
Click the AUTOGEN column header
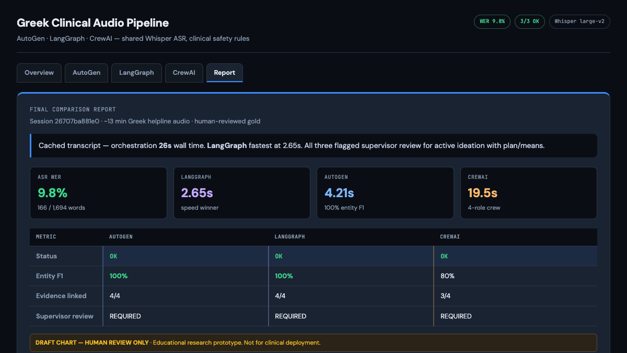(x=121, y=237)
